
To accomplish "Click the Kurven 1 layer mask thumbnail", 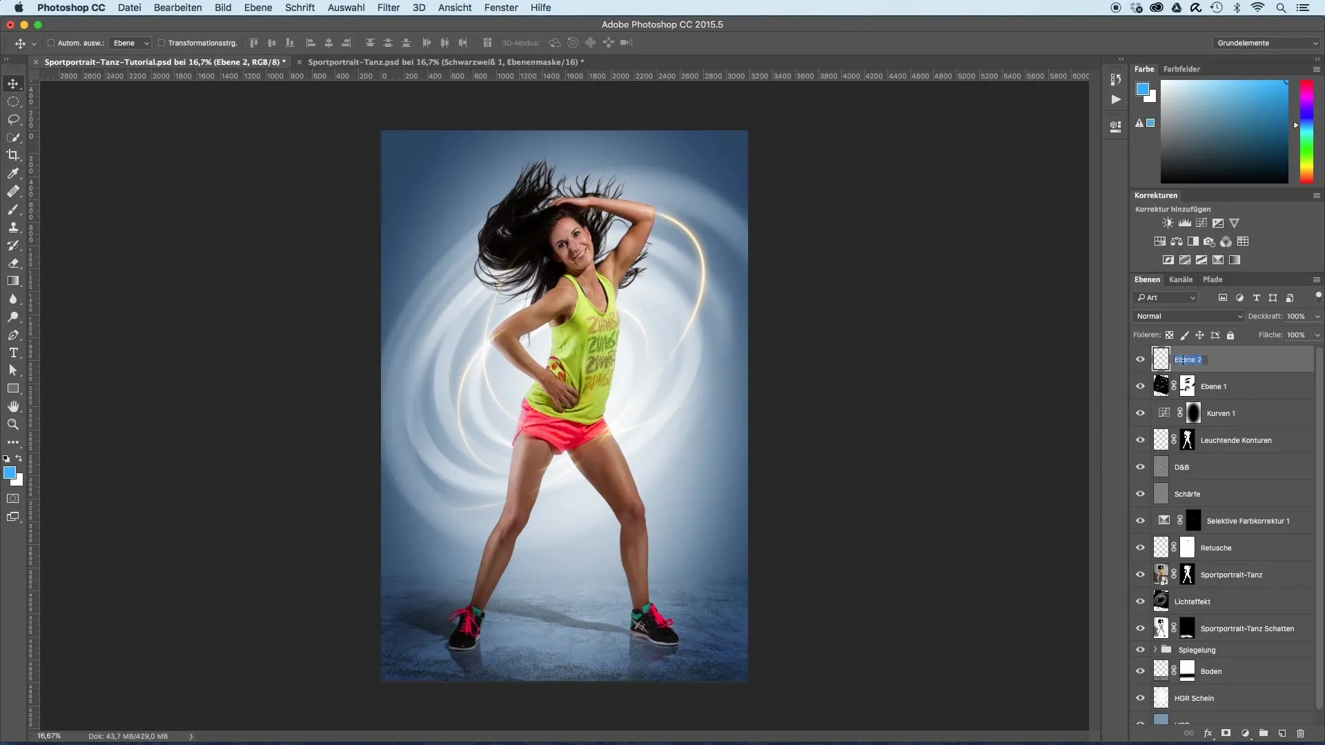I will [1193, 413].
